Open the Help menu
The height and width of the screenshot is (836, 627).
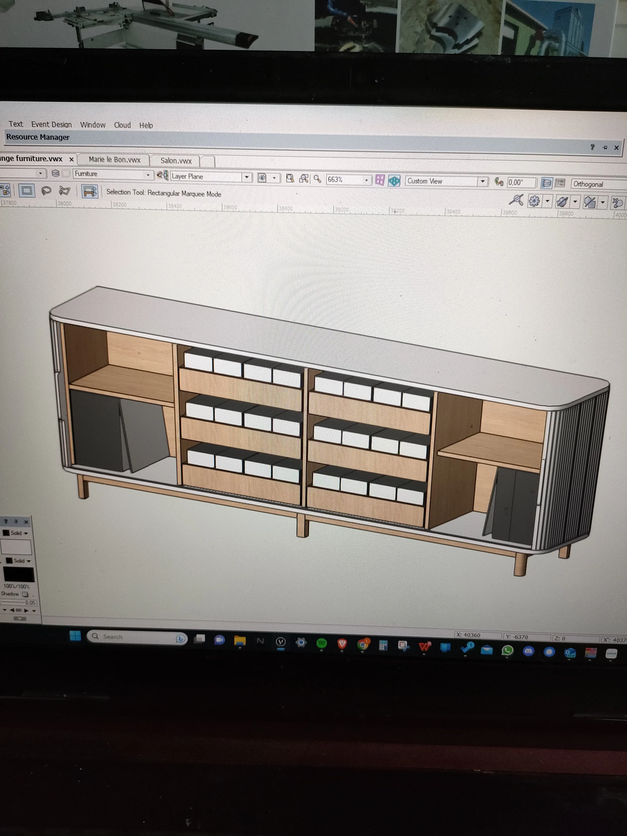tap(146, 125)
